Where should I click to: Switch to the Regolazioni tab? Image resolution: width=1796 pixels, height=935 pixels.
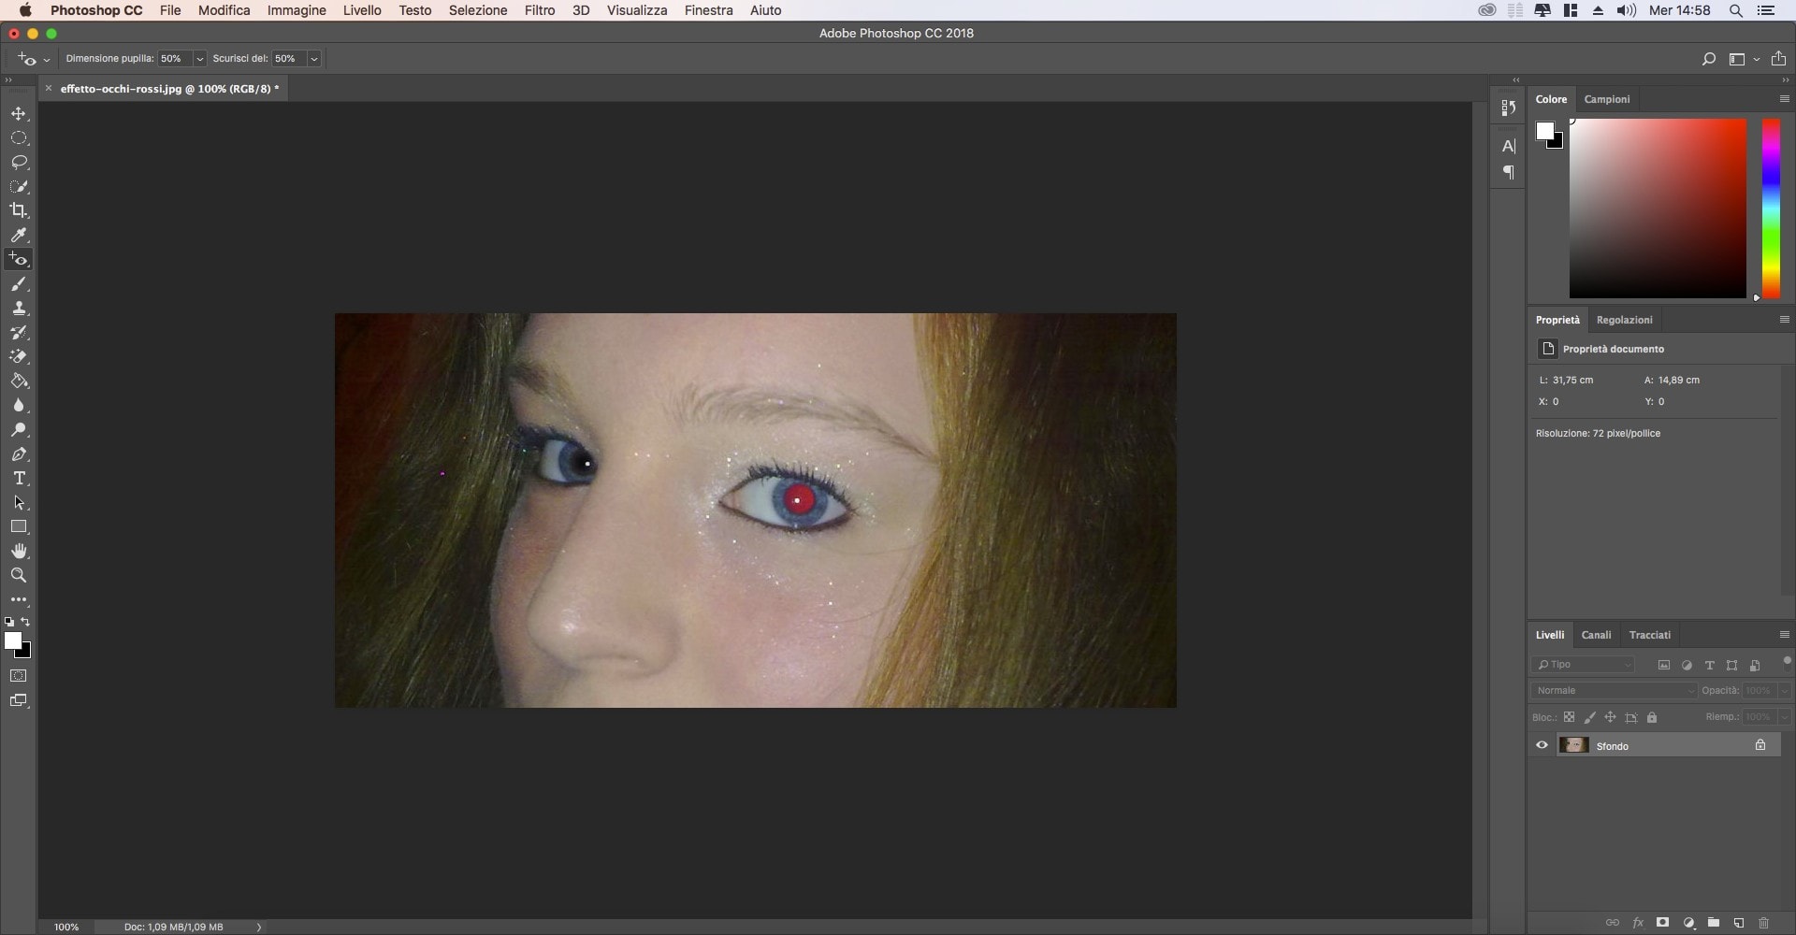pos(1624,320)
